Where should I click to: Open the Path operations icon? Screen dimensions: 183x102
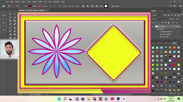click(83, 6)
